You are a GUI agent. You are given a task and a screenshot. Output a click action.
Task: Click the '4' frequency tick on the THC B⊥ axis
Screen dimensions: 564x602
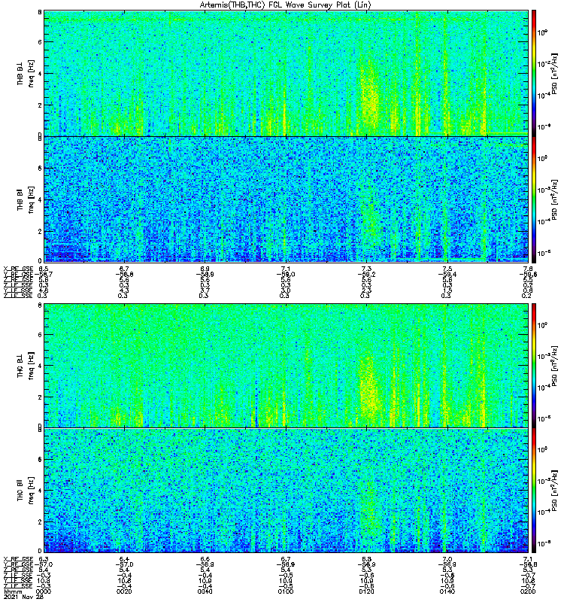[40, 366]
